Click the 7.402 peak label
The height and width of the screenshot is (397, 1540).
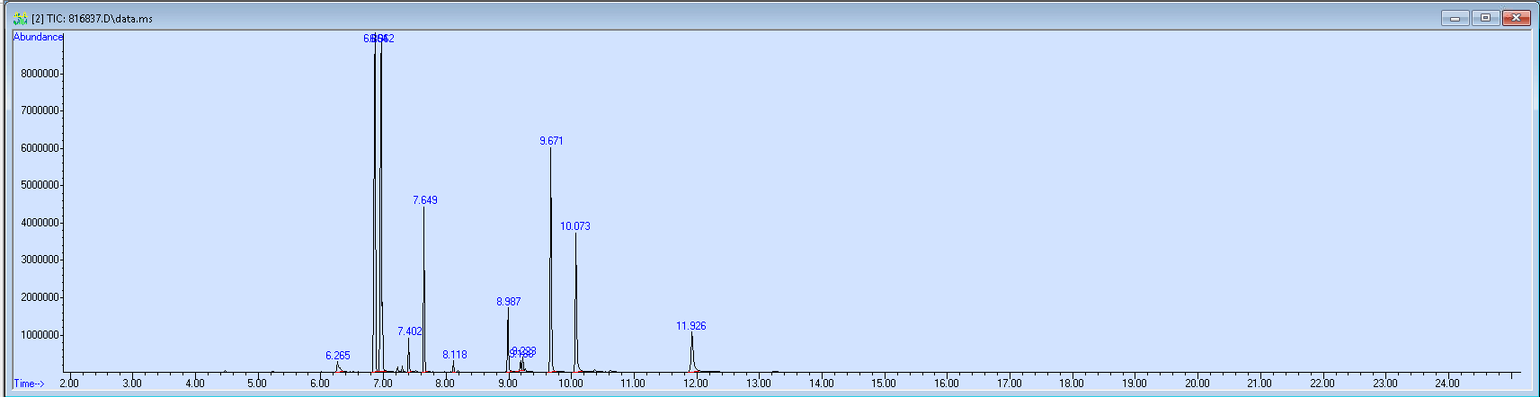409,331
